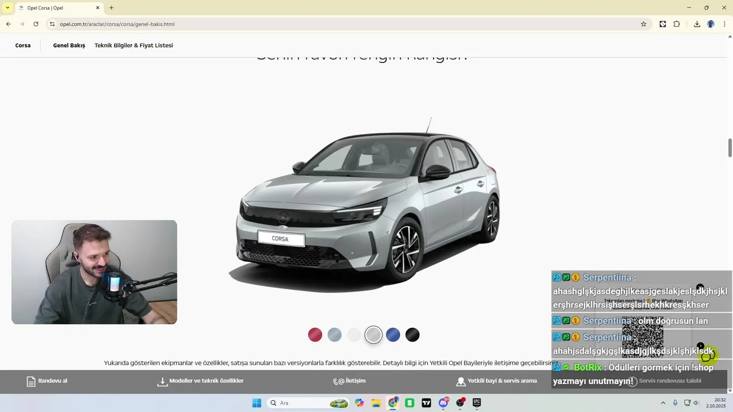Click the browser forward arrow

(22, 24)
